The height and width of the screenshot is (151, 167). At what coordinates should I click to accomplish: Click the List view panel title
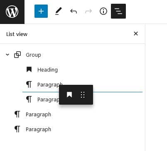click(17, 34)
